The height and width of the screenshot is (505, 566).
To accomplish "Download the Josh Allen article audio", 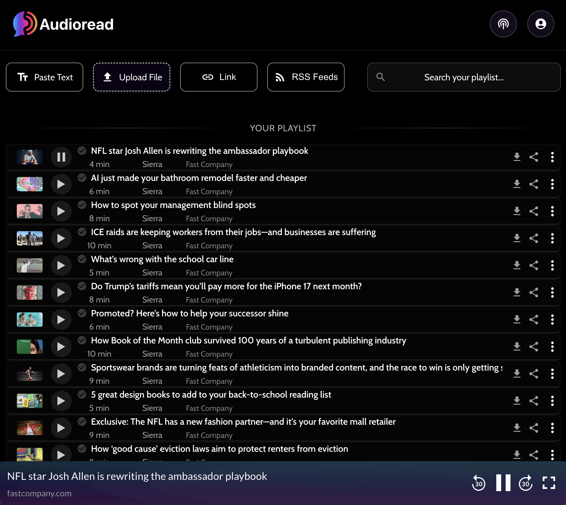I will pos(517,157).
